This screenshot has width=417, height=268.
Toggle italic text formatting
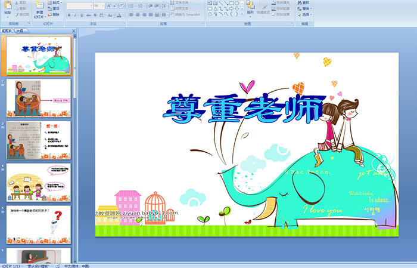76,14
